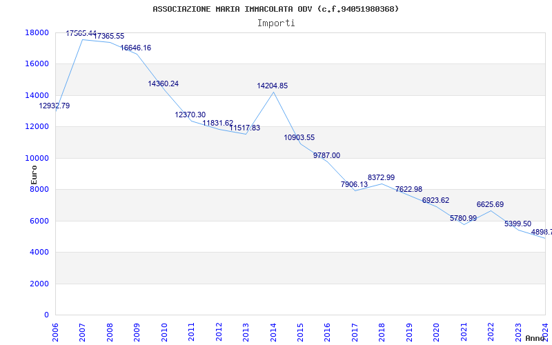Select the 18000 y-axis tick label
The image size is (552, 345).
point(37,32)
